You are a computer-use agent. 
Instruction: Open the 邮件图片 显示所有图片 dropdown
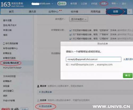[x=78, y=19]
